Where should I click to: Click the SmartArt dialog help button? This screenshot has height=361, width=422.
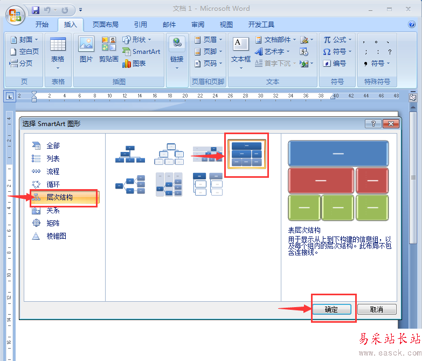pyautogui.click(x=373, y=124)
